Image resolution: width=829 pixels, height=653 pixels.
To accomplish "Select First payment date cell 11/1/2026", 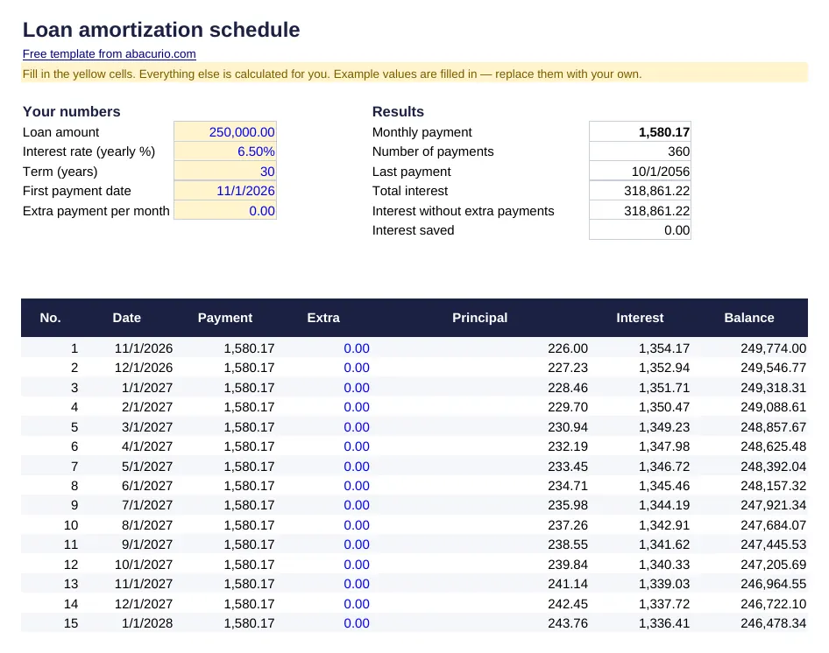I will click(225, 191).
